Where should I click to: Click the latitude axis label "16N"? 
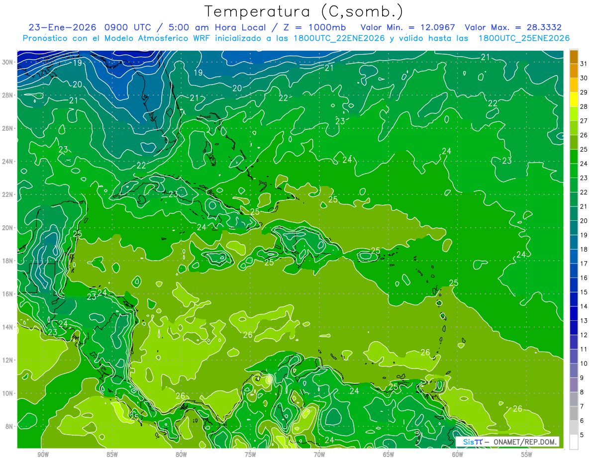click(x=8, y=294)
